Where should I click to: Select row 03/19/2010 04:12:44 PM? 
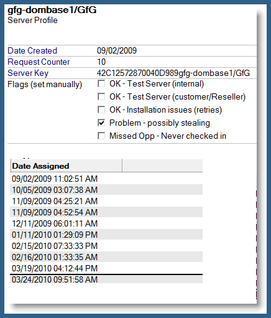[106, 268]
